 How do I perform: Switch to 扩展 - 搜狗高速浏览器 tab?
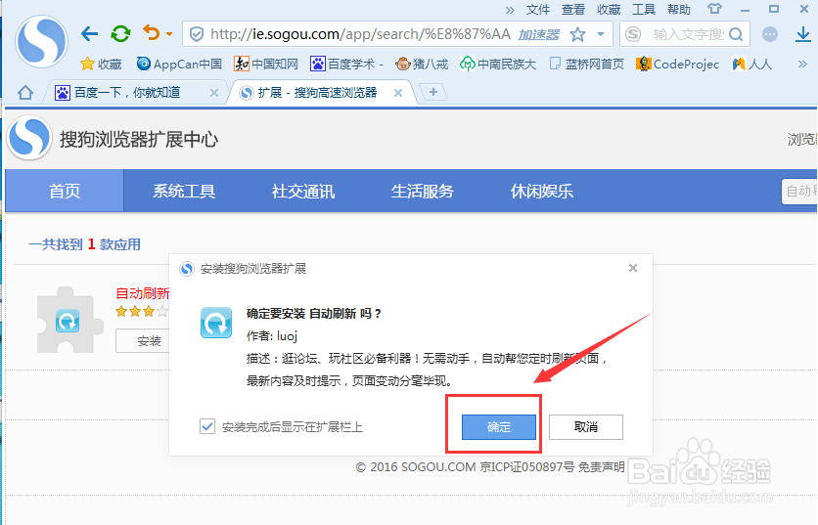point(317,93)
